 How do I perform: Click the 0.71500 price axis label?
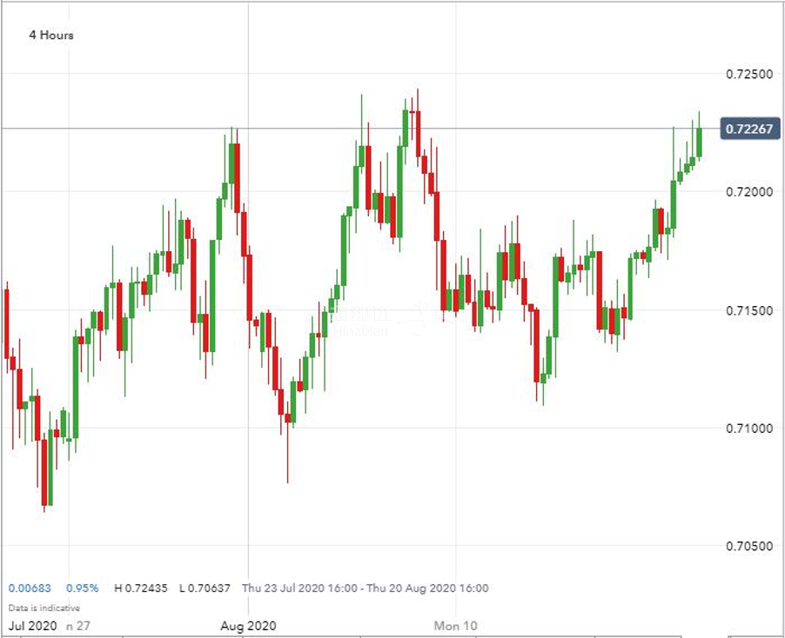[750, 310]
